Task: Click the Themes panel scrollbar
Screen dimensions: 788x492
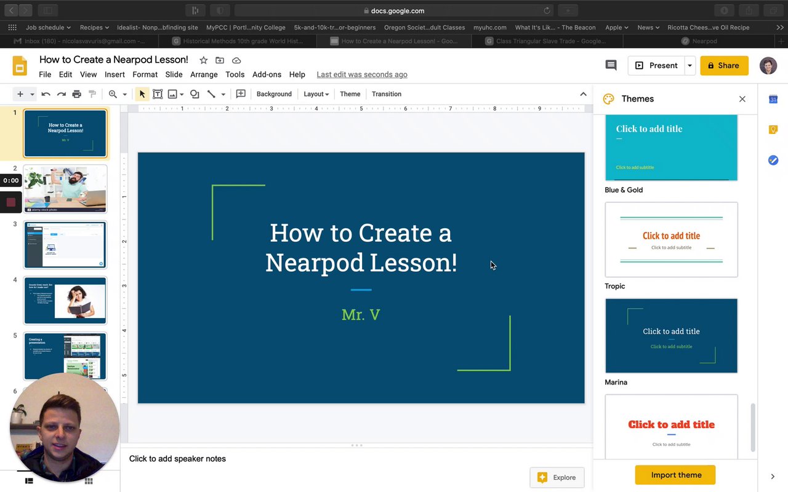Action: (752, 427)
